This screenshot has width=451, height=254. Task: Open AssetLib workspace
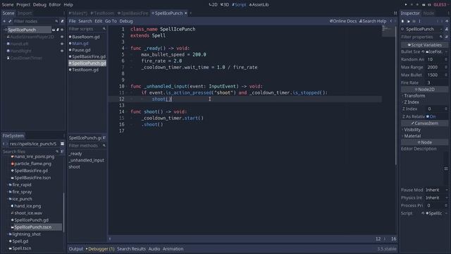[259, 5]
